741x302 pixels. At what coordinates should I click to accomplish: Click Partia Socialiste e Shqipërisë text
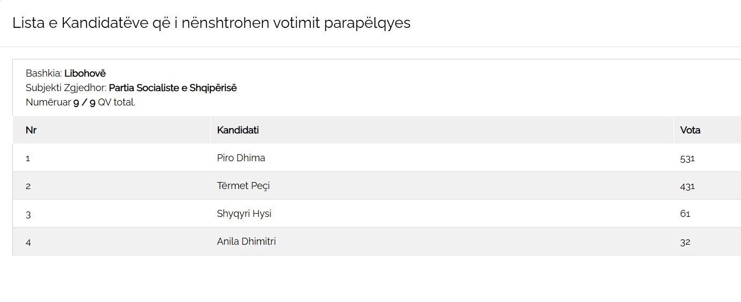click(173, 88)
